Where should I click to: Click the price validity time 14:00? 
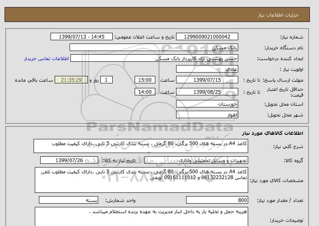coord(145,92)
